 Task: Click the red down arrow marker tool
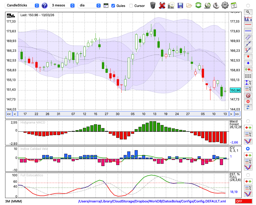pyautogui.click(x=248, y=56)
